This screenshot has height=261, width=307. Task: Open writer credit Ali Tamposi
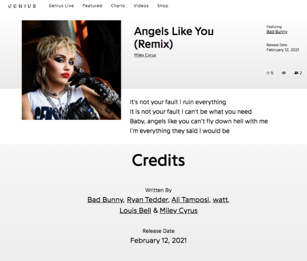(190, 200)
